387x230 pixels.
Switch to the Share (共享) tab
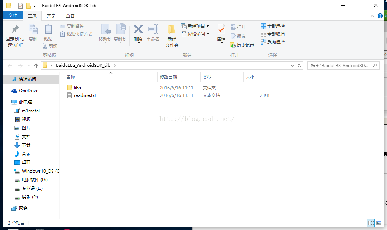pos(51,15)
